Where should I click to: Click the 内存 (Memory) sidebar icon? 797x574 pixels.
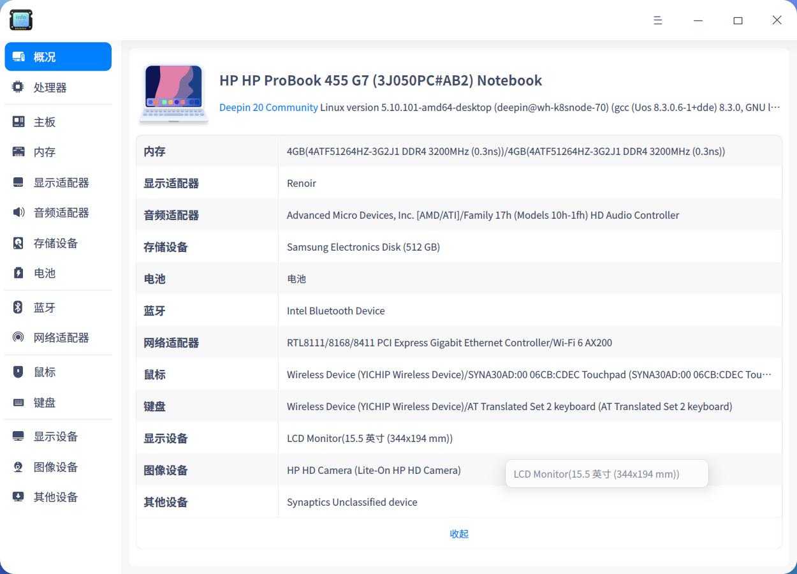(18, 152)
